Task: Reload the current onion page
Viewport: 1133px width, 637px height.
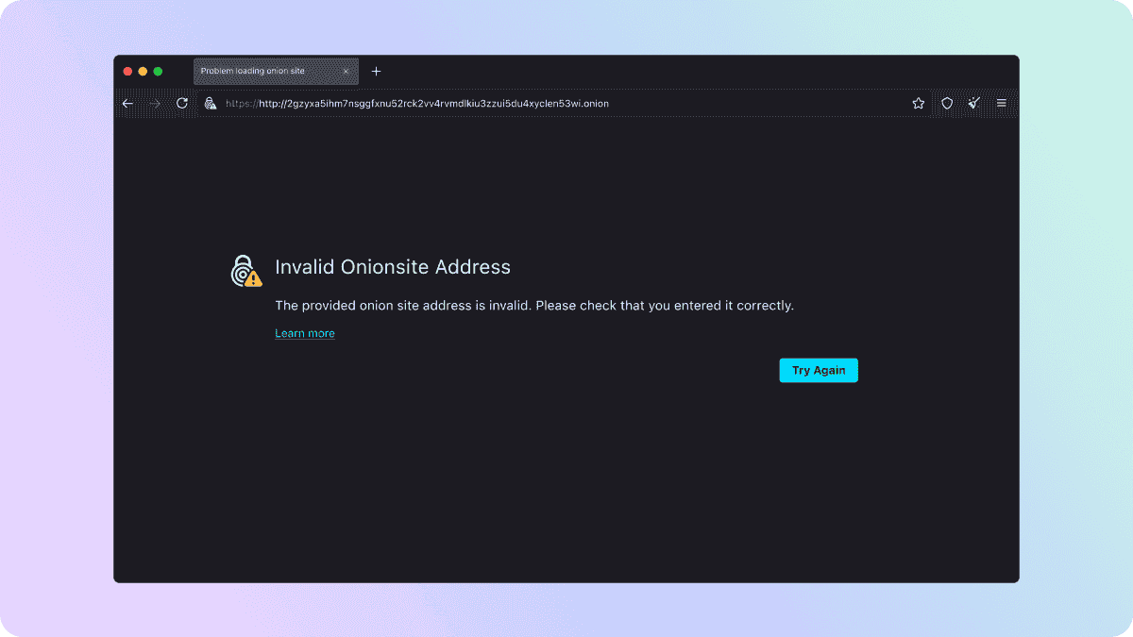Action: pyautogui.click(x=182, y=104)
